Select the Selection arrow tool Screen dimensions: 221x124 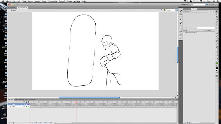click(217, 11)
